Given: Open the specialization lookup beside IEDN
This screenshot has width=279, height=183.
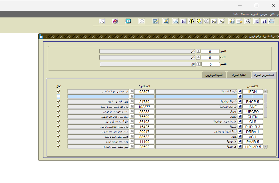Looking at the screenshot, I should click(240, 91).
